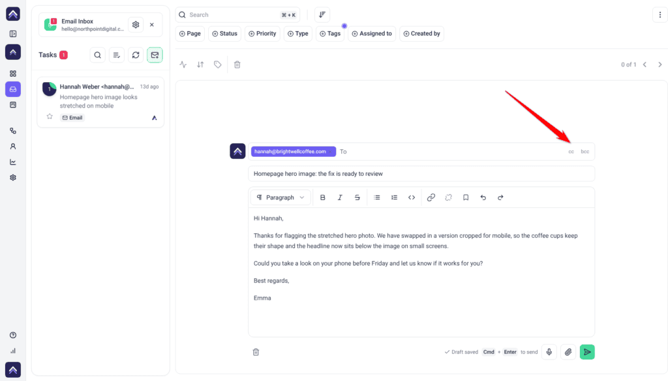This screenshot has height=381, width=668.
Task: Add cc recipients
Action: 571,151
